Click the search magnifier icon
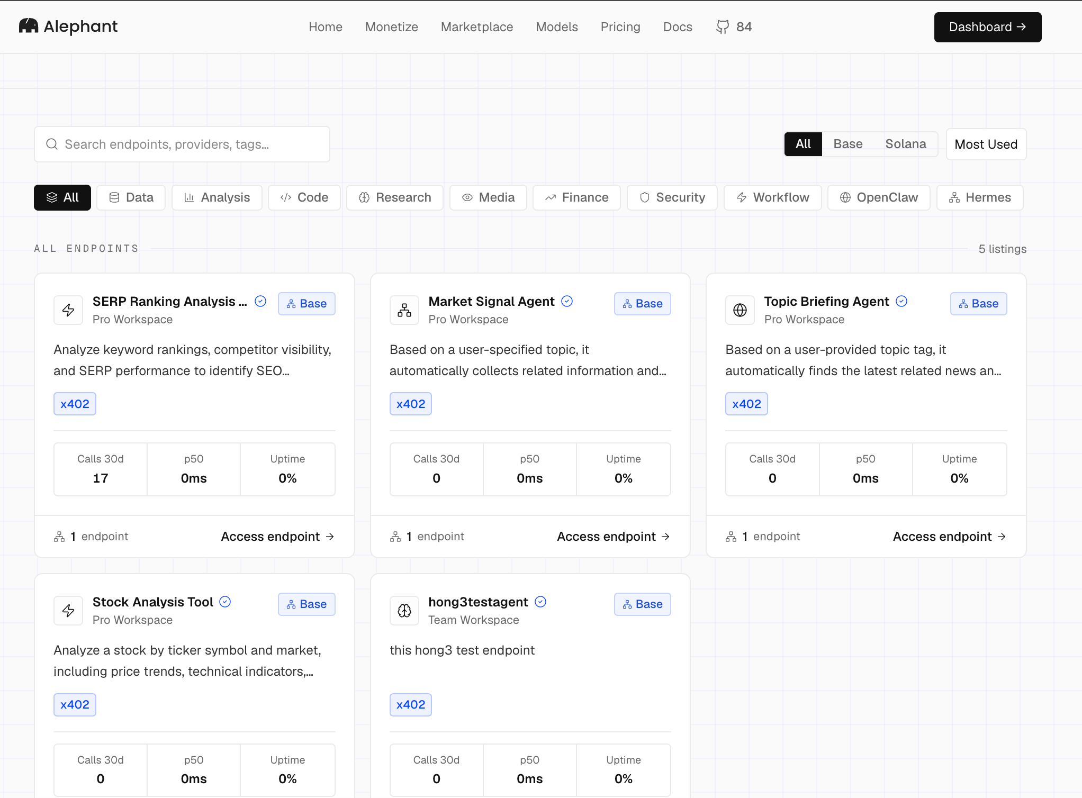Image resolution: width=1082 pixels, height=798 pixels. [x=52, y=144]
